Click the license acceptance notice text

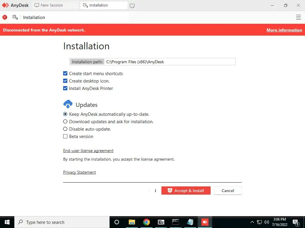119,159
